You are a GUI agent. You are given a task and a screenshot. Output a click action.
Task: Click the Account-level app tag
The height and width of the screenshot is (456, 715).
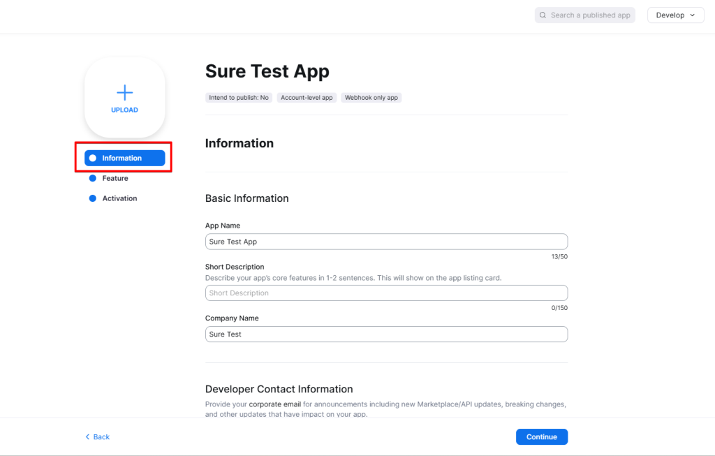coord(307,98)
